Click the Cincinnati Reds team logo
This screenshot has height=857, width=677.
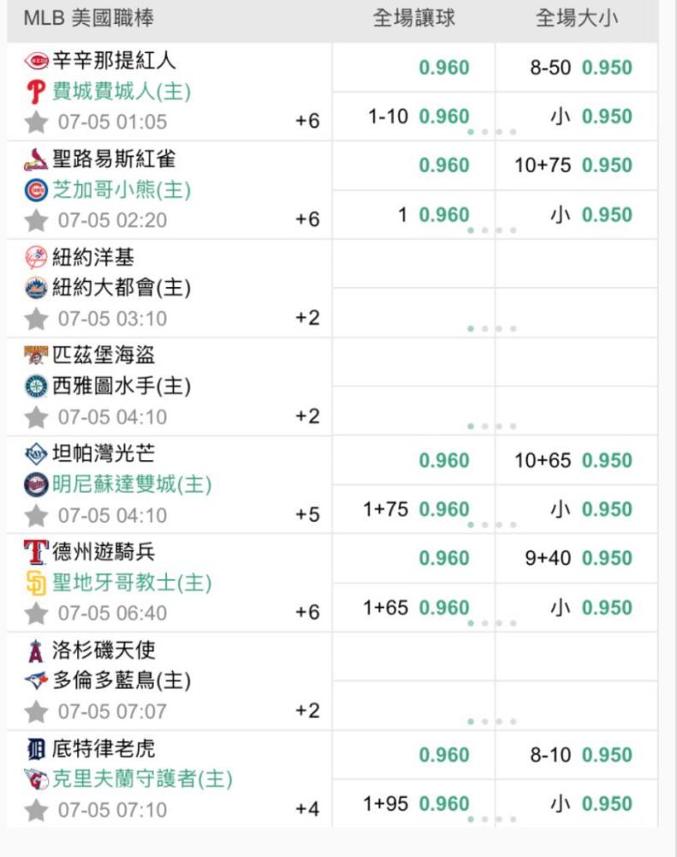pos(37,60)
